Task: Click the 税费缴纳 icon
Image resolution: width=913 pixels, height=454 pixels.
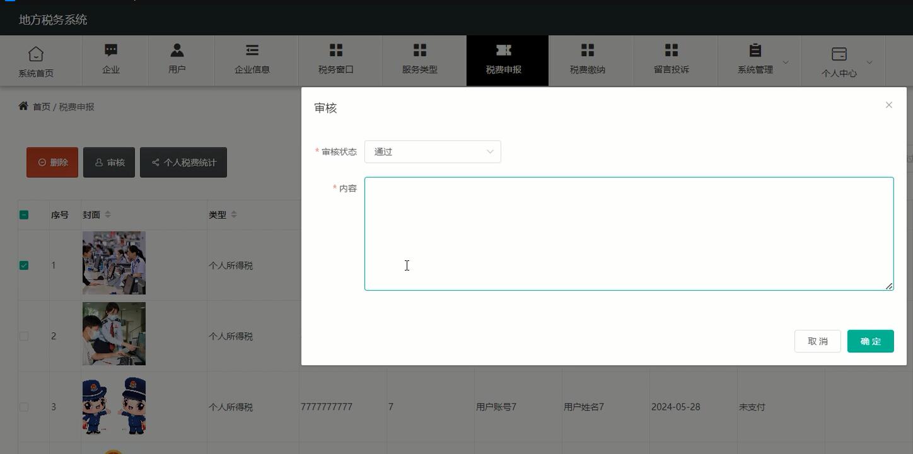Action: coord(587,49)
